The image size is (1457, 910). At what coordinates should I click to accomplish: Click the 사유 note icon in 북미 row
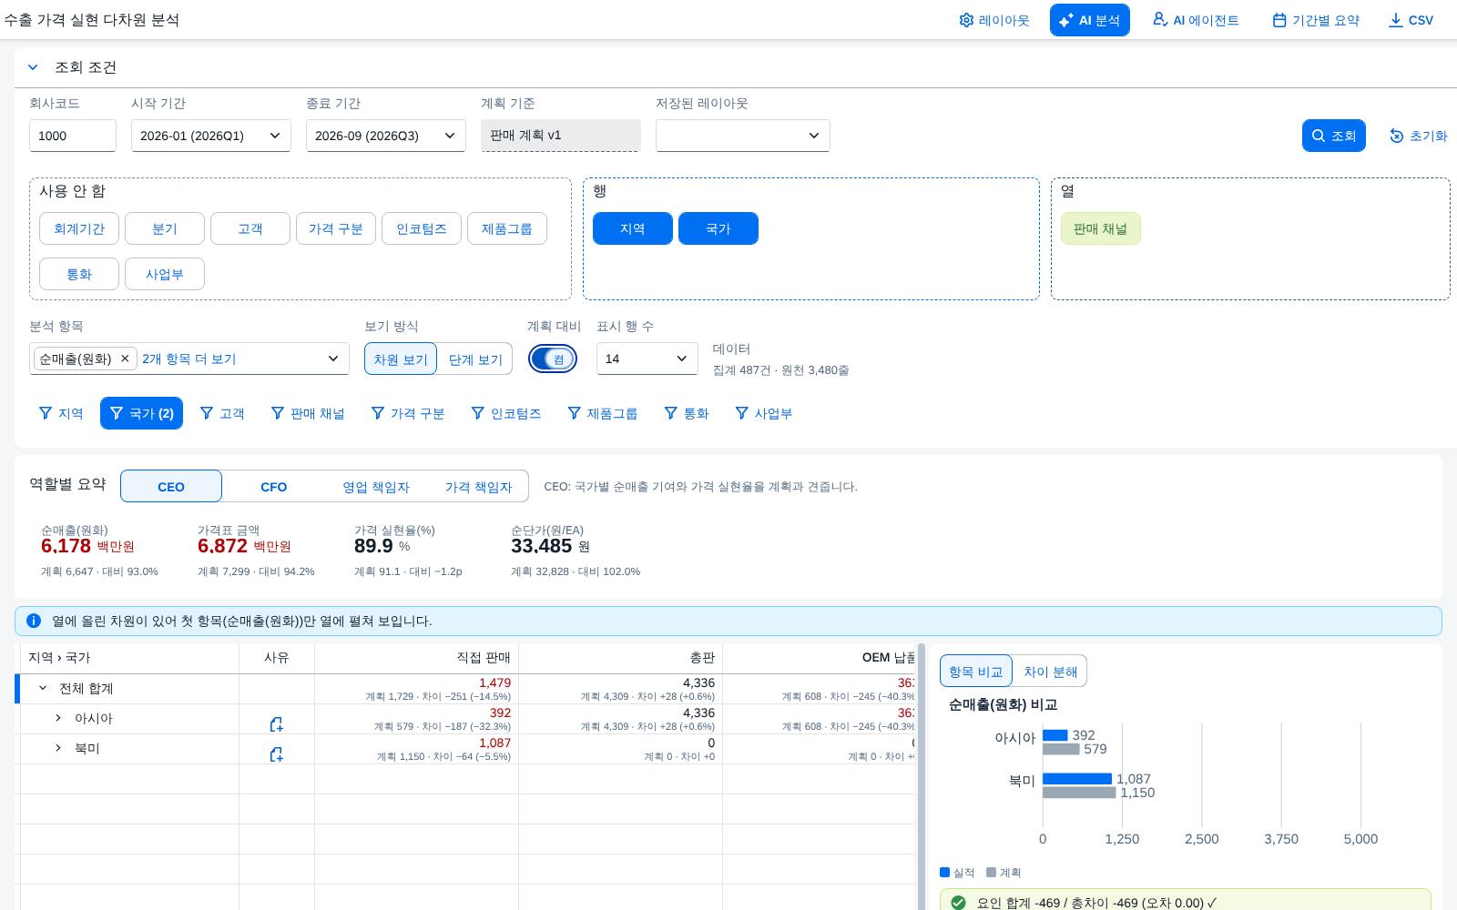coord(277,754)
